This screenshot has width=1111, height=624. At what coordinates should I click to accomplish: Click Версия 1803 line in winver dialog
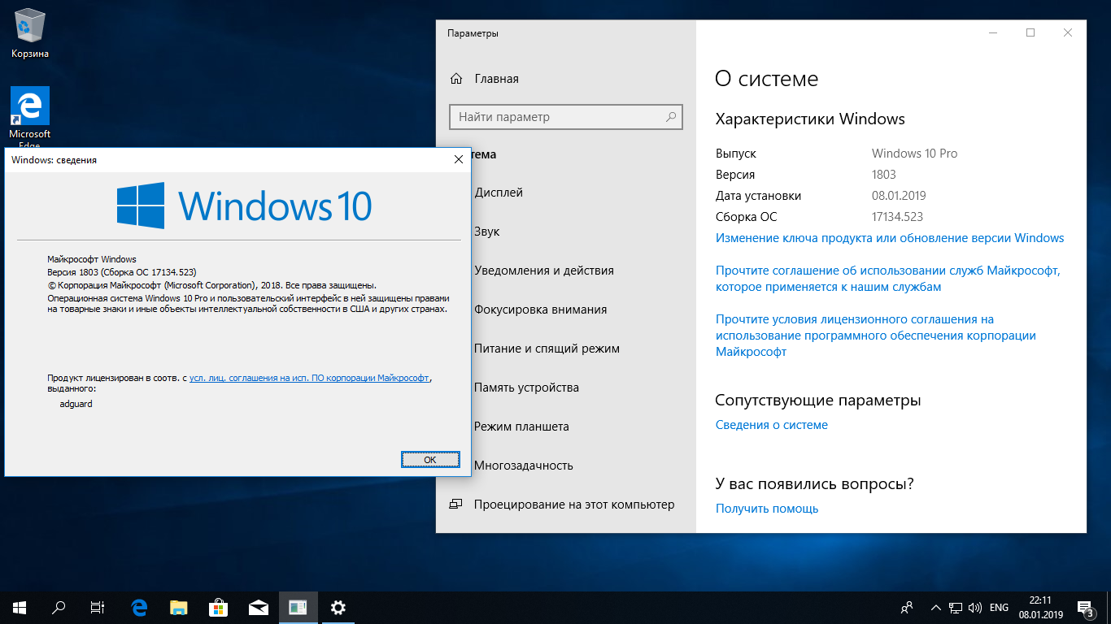pos(122,272)
